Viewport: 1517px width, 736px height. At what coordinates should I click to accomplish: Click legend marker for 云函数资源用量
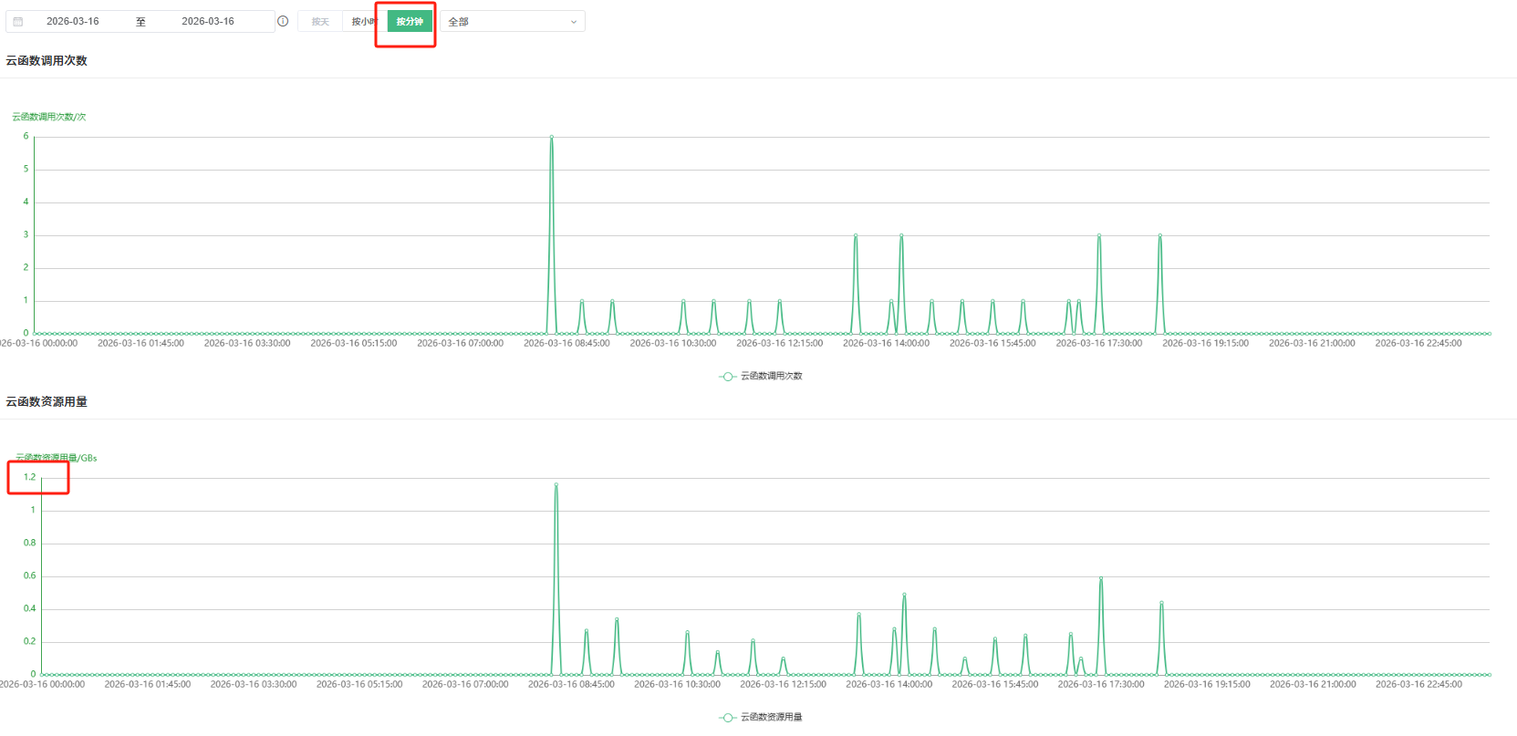coord(727,718)
